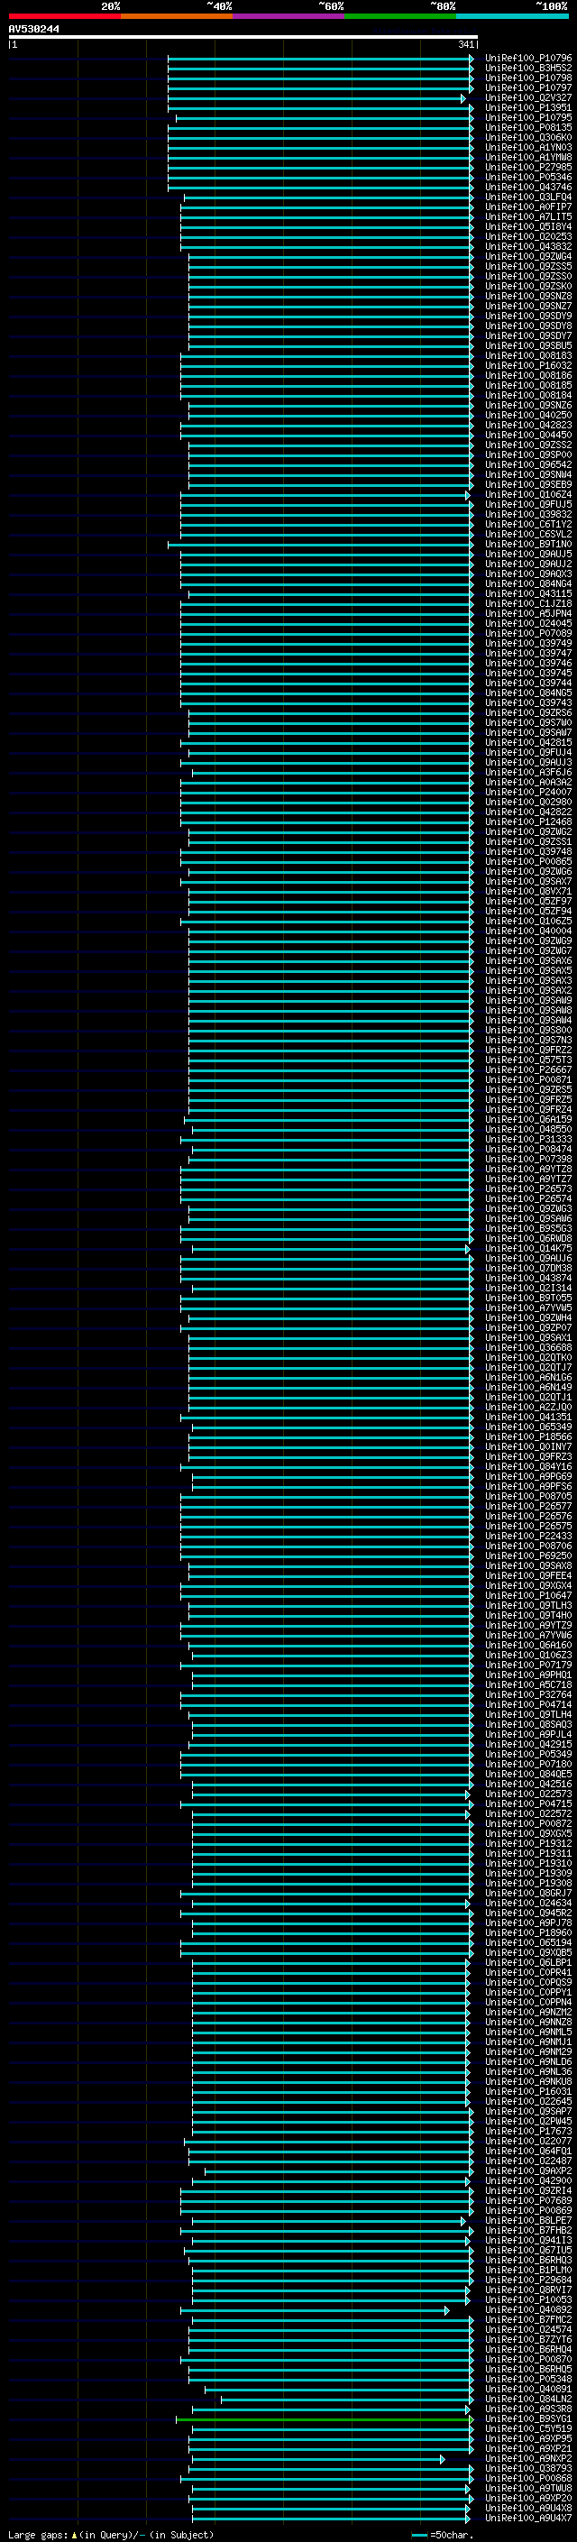577x2542 pixels.
Task: Select hit UniRef100_P16032
Action: (x=528, y=365)
